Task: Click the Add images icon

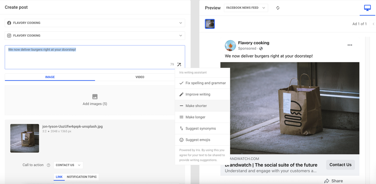Action: pos(95,97)
